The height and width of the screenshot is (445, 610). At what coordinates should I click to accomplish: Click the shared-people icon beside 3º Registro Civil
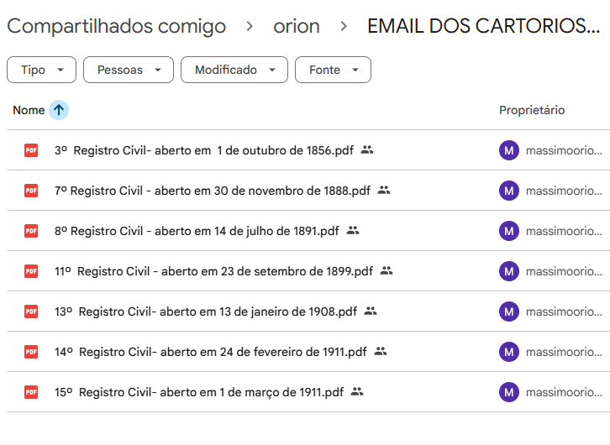(x=367, y=150)
